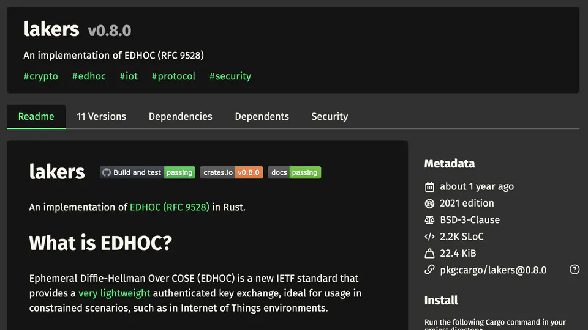Open the 11 Versions tab

click(x=101, y=116)
